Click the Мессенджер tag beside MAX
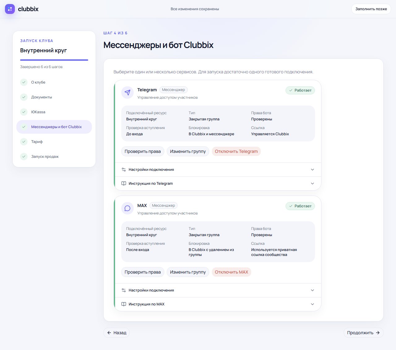The image size is (396, 350). coord(163,205)
